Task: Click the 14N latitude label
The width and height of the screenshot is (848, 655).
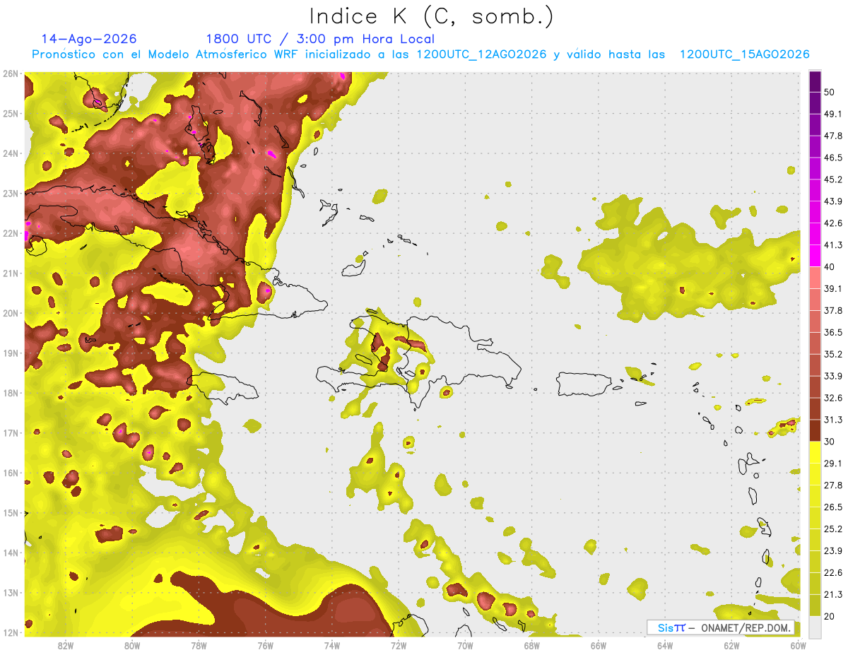Action: coord(10,553)
